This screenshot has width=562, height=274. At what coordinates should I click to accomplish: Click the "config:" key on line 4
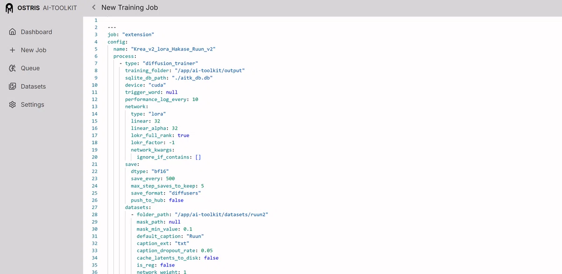(x=118, y=42)
